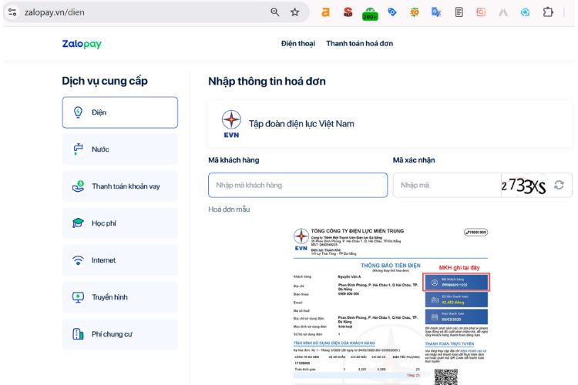The width and height of the screenshot is (578, 385).
Task: Open the sample bill image
Action: tap(391, 306)
